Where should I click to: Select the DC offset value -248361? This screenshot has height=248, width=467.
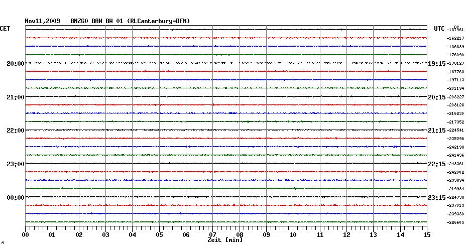(x=455, y=164)
